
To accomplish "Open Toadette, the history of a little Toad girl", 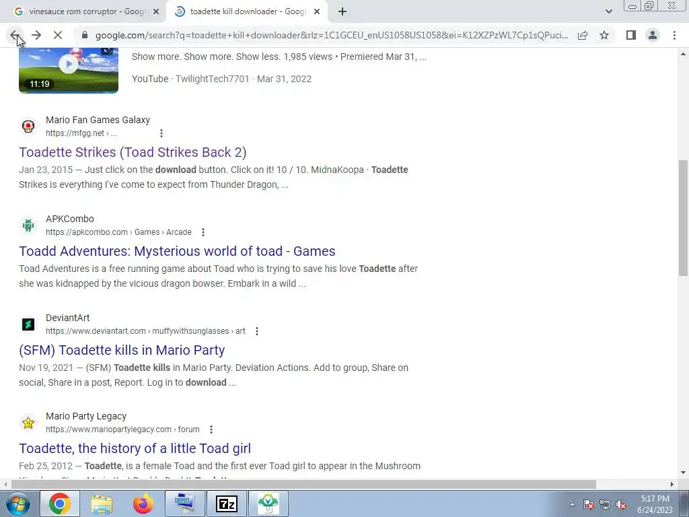I will click(x=135, y=448).
